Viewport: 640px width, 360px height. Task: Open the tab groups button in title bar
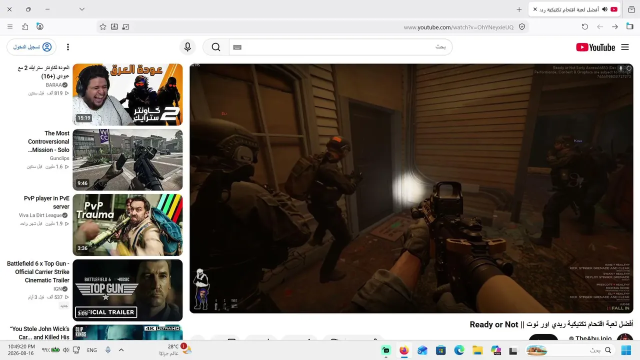(631, 9)
